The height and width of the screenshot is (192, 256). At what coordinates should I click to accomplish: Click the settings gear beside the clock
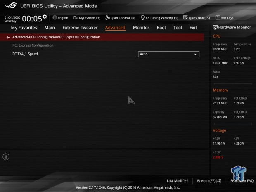45,17
